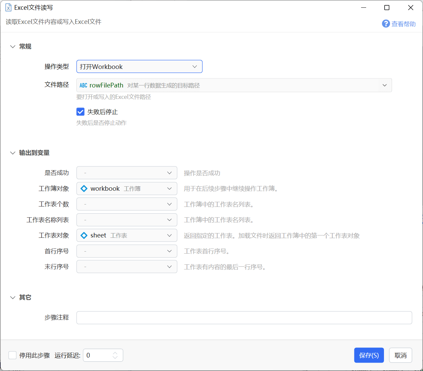The height and width of the screenshot is (371, 423).
Task: Increase 运行延迟 with the up arrow
Action: (x=115, y=353)
